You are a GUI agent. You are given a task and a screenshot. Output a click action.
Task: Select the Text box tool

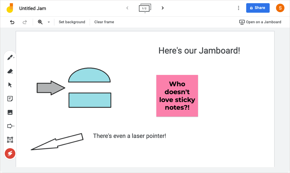pyautogui.click(x=10, y=140)
